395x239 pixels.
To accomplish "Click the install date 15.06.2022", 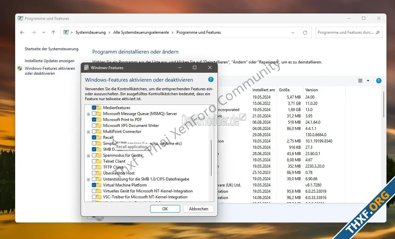I will [x=261, y=103].
